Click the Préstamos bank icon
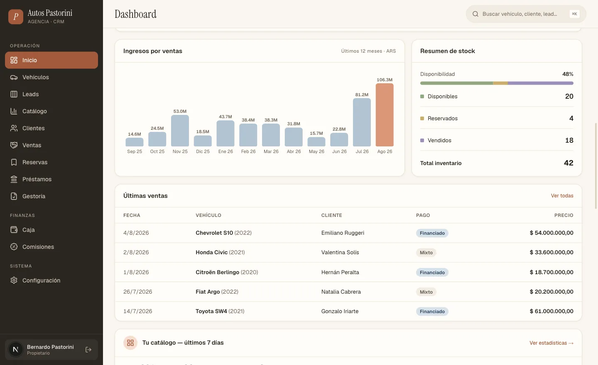This screenshot has width=598, height=365. 14,179
